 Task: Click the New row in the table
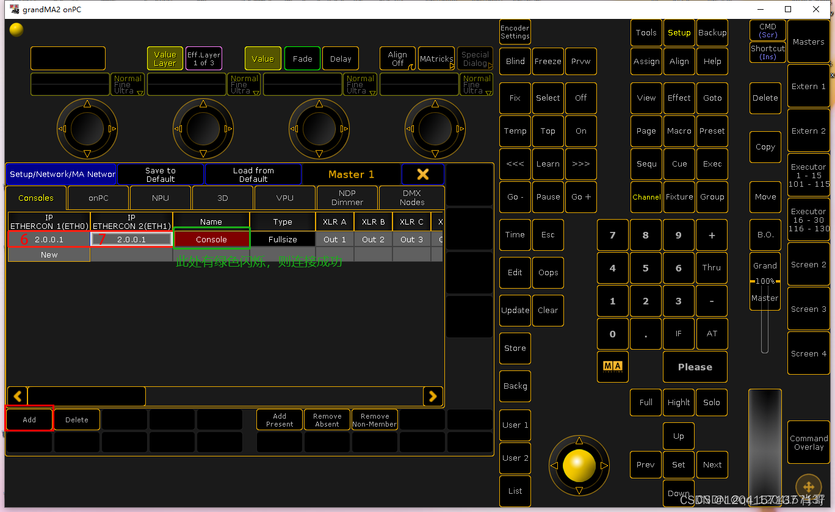(x=49, y=255)
